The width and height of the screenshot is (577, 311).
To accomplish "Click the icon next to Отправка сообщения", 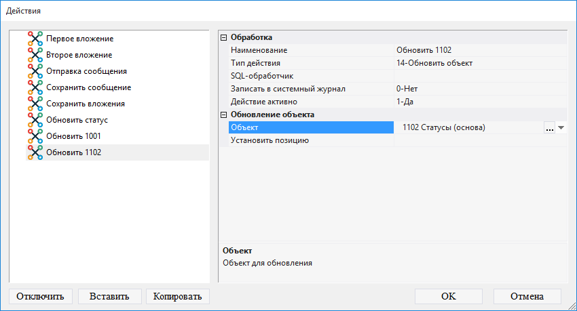I will tap(35, 71).
